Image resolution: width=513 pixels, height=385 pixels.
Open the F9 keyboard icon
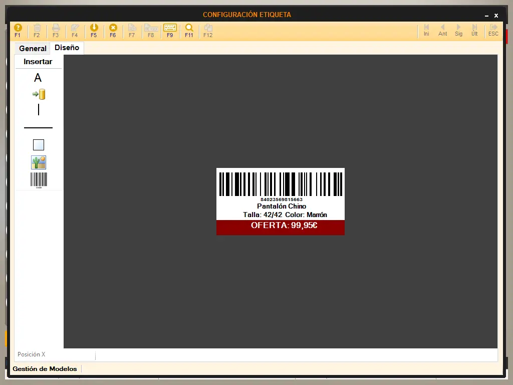point(170,31)
